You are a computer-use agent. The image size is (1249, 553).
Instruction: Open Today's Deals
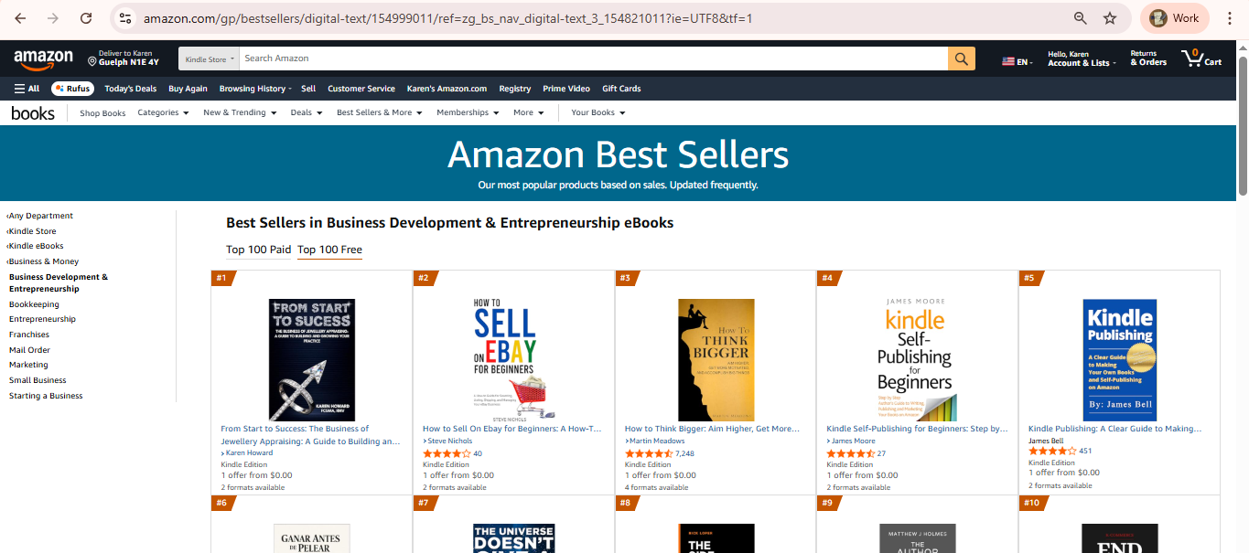pyautogui.click(x=130, y=89)
